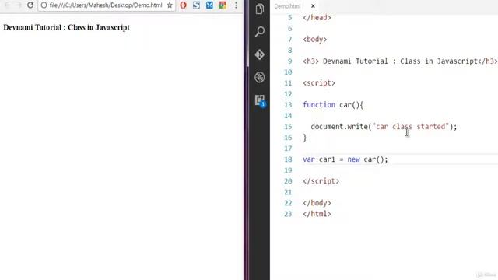The image size is (498, 280).
Task: Open the Explorer view in VS Code
Action: point(259,9)
